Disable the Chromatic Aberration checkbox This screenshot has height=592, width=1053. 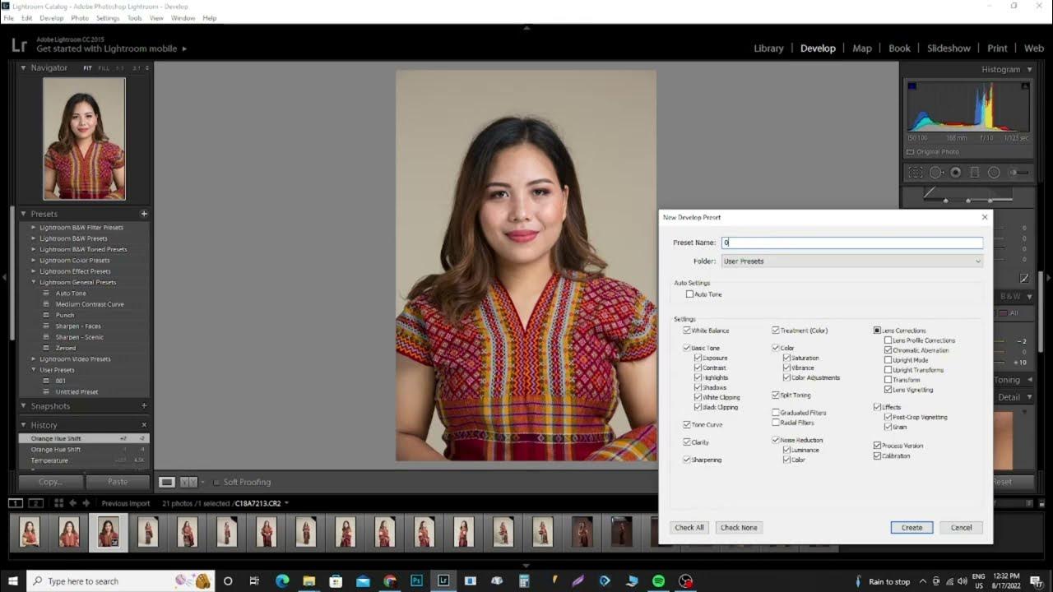[887, 349]
